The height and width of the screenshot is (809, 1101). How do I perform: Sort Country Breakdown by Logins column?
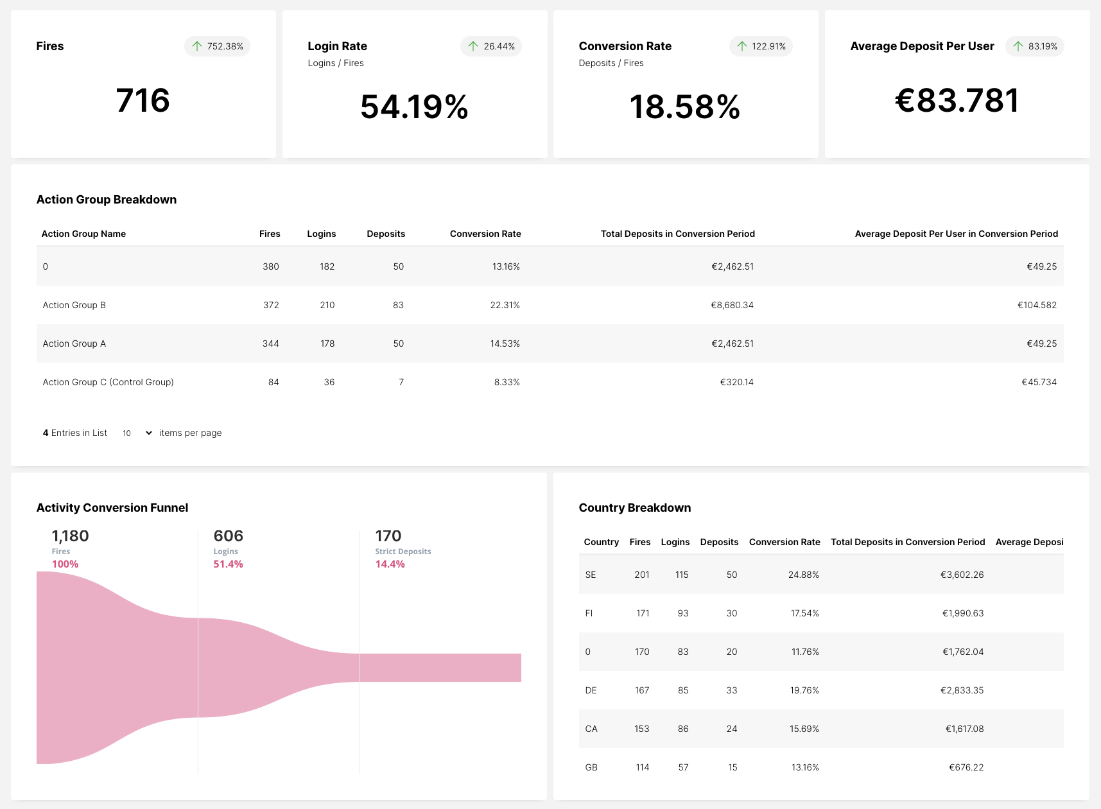click(675, 542)
